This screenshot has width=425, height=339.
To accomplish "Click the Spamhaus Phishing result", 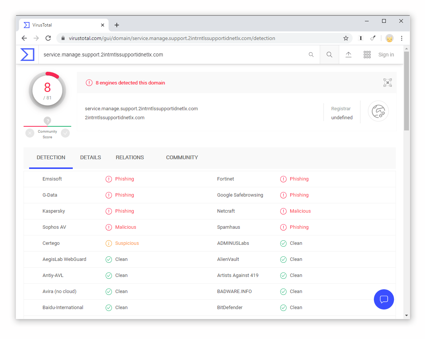I will (294, 227).
